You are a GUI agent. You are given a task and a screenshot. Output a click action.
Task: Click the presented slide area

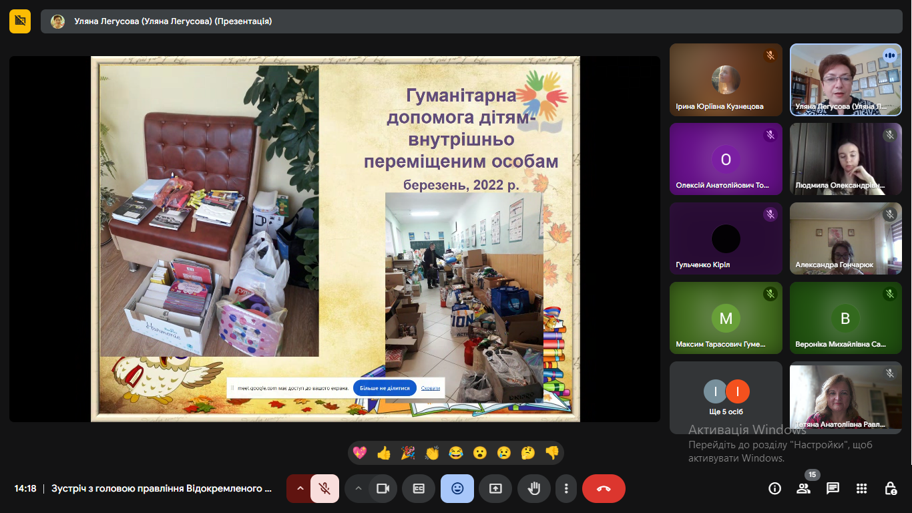tap(335, 238)
